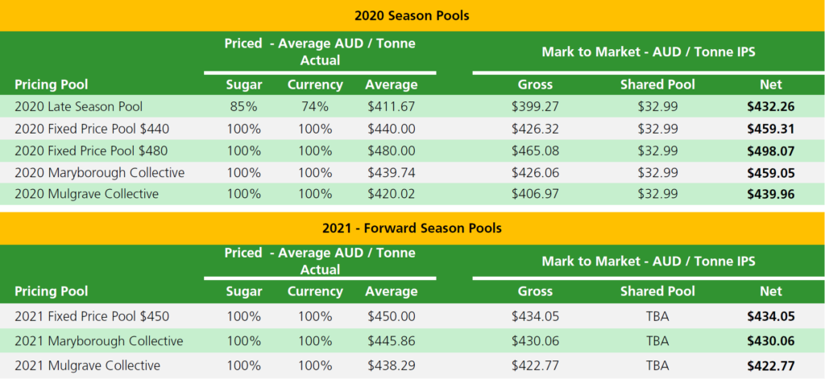
Task: Click the Pricing Pool column header in the 2020 table
Action: tap(52, 84)
